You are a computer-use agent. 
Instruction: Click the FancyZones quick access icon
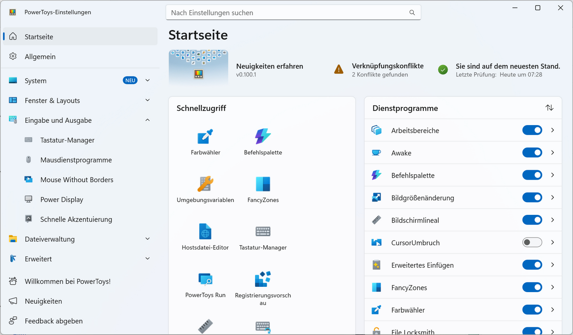click(263, 184)
